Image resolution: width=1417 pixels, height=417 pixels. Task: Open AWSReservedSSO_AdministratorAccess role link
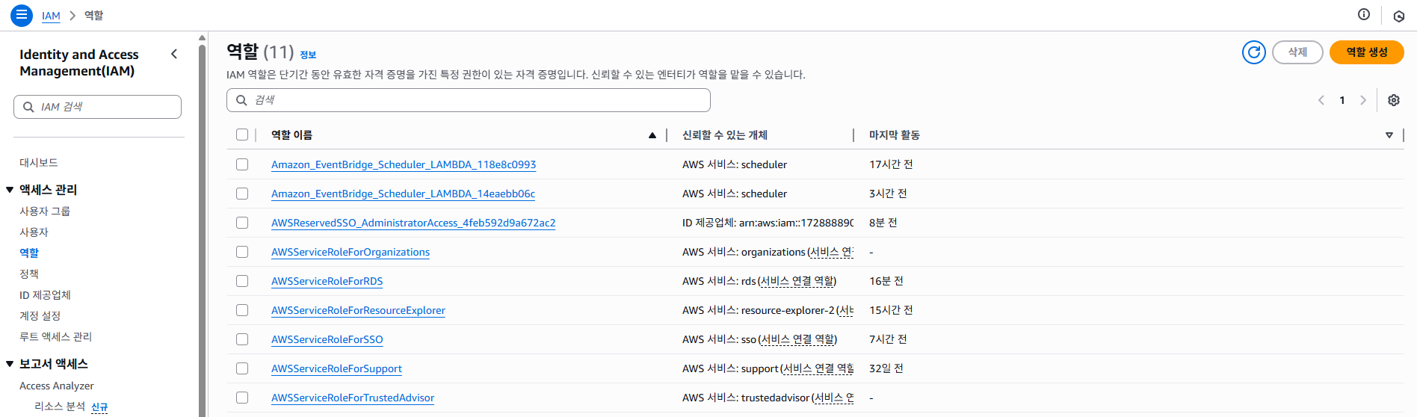point(413,223)
